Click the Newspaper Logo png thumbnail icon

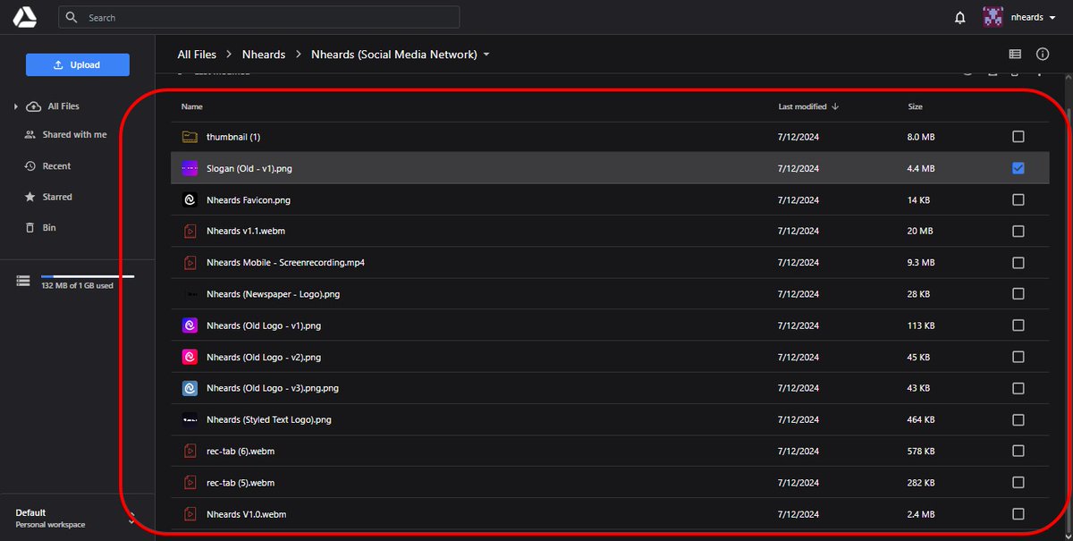pos(189,294)
